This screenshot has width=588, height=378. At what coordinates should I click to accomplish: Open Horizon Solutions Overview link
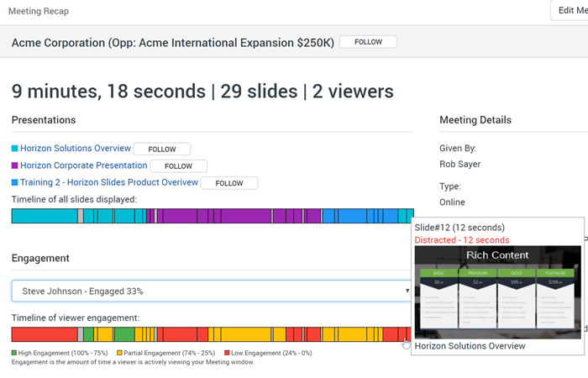tap(76, 148)
